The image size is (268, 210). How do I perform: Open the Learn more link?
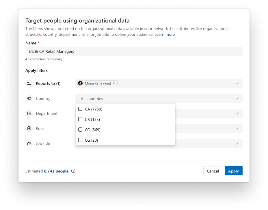click(x=164, y=34)
